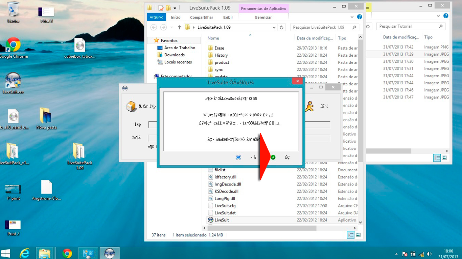Viewport: 462px width, 259px height.
Task: Click the green checkmark button in the LiveSuite dialog
Action: tap(273, 157)
